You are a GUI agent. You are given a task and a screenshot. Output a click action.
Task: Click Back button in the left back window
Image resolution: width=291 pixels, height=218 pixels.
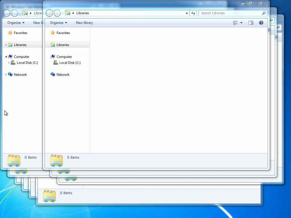pos(7,13)
